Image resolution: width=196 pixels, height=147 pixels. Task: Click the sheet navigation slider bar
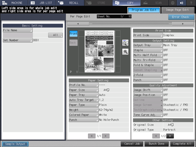pos(130,24)
